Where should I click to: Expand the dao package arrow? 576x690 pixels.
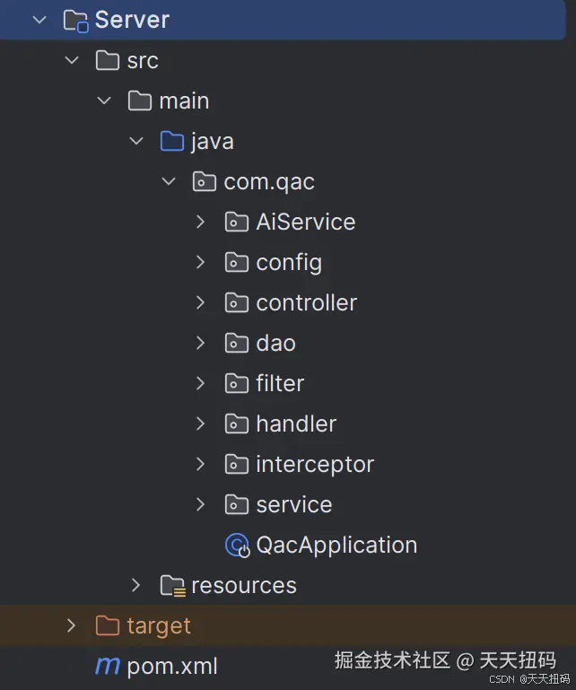[x=201, y=344]
